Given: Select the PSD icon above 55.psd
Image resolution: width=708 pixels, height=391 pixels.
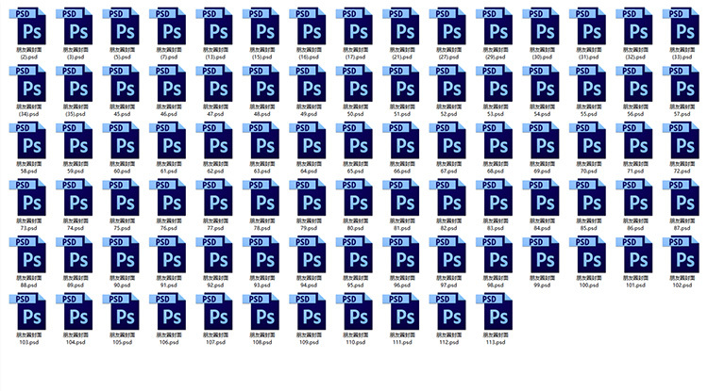Looking at the screenshot, I should point(588,83).
